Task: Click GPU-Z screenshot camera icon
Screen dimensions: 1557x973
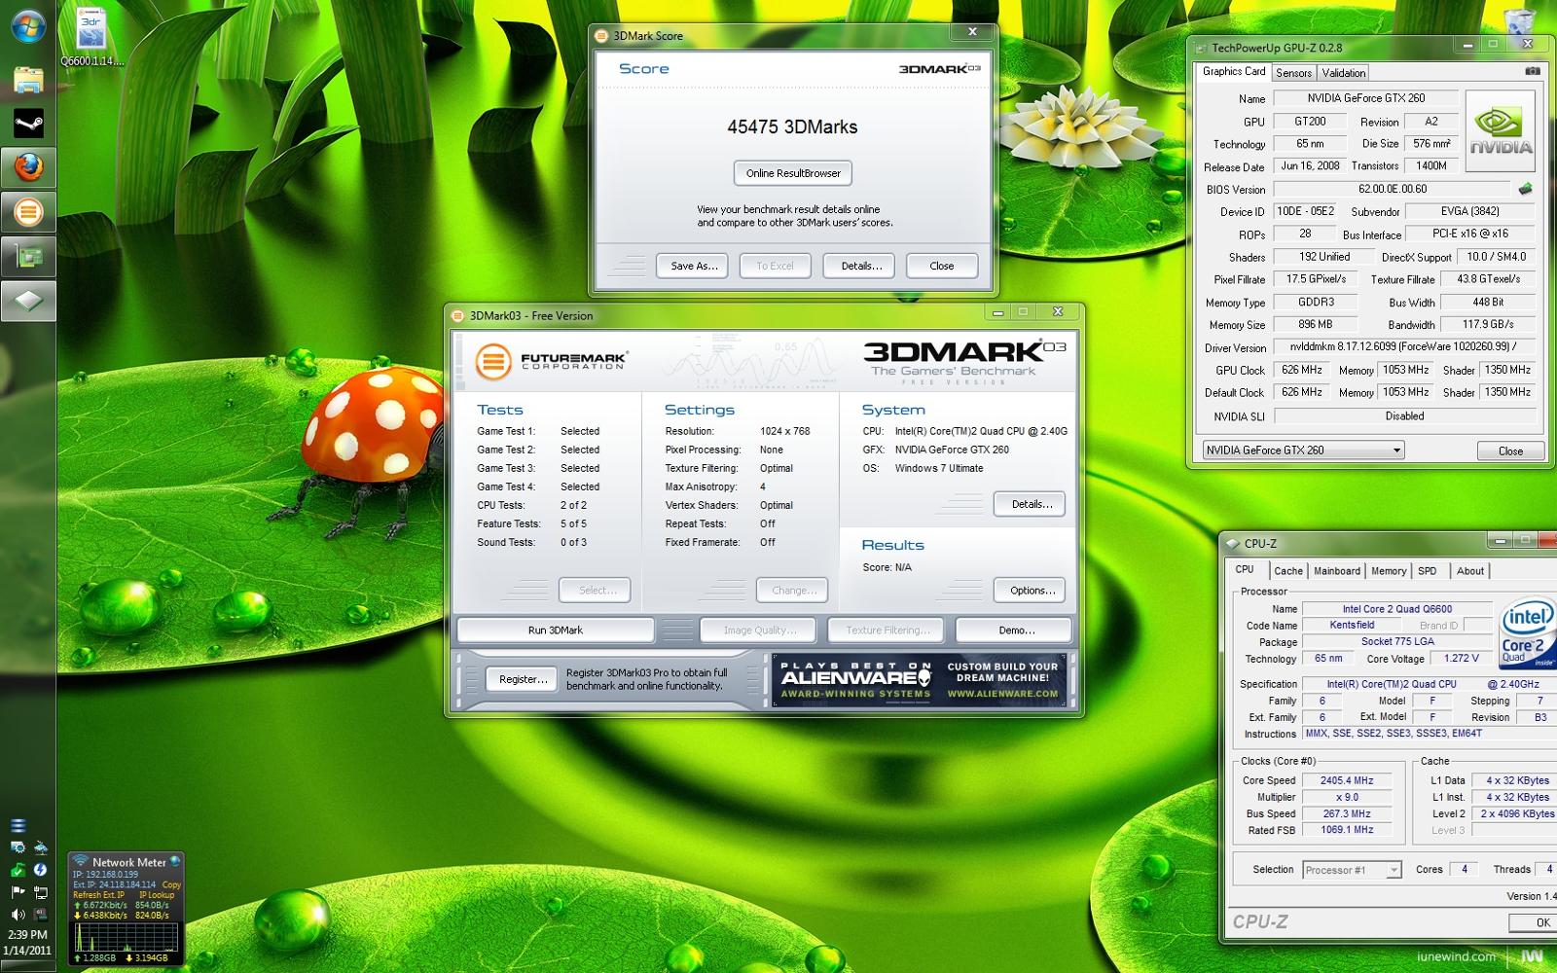Action: click(x=1532, y=71)
